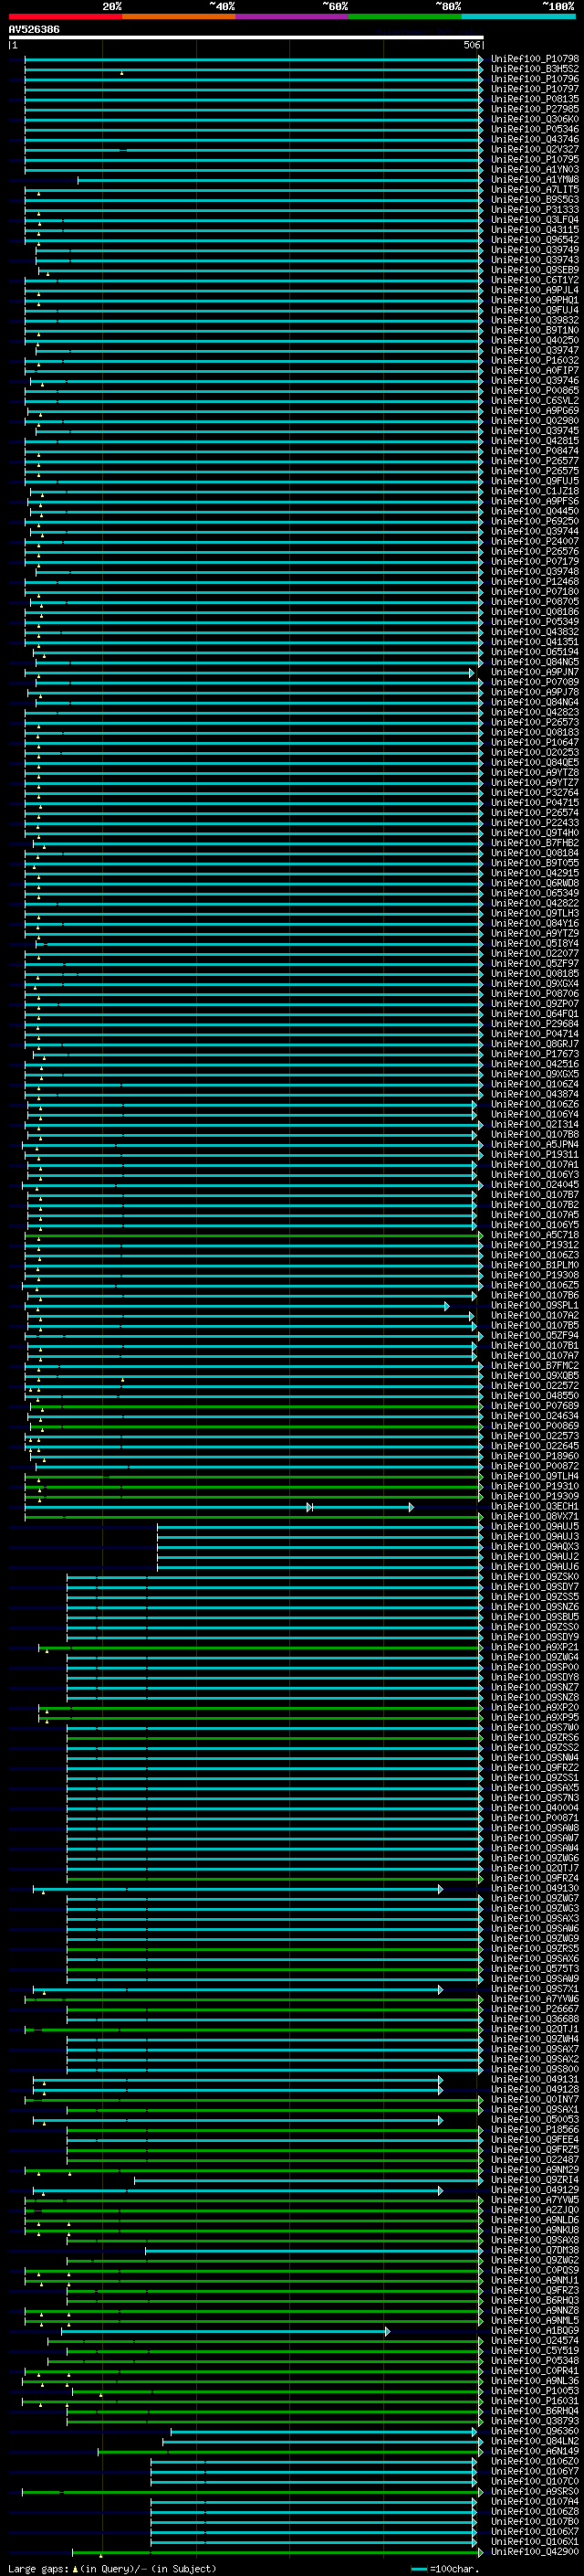Select hit label UniRef100_P31333
The width and height of the screenshot is (584, 2576).
pos(535,210)
